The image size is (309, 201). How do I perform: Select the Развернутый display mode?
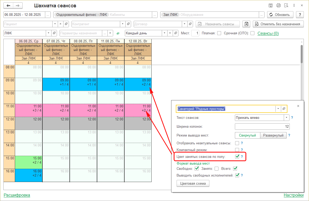273,135
